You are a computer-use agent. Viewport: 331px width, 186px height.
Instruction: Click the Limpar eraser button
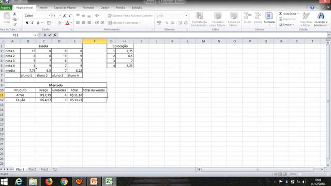(286, 25)
